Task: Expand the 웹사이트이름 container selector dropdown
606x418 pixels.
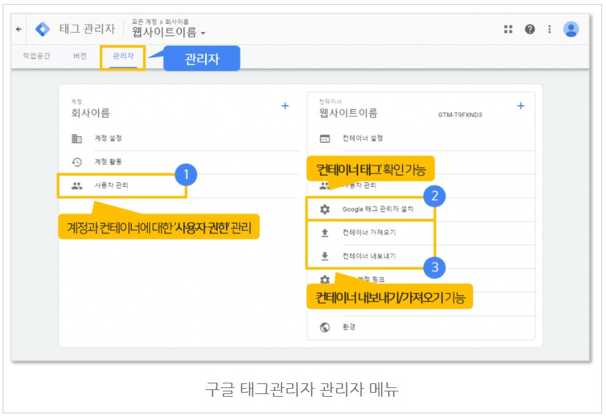Action: point(168,32)
